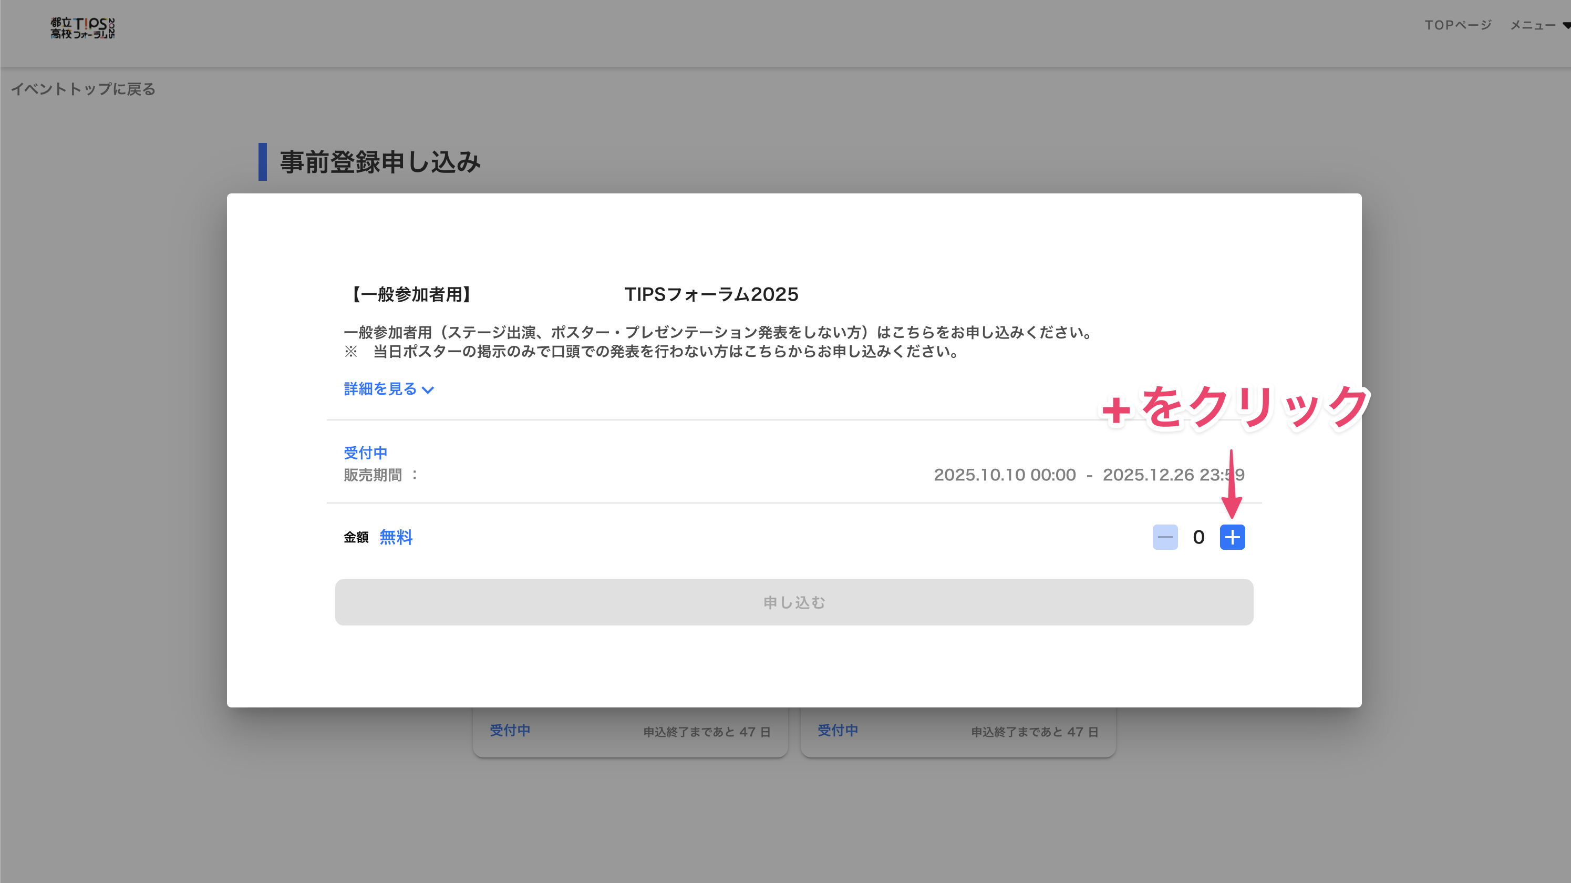The height and width of the screenshot is (883, 1571).
Task: Click the chevron icon next to 詳細を見る
Action: [x=429, y=389]
